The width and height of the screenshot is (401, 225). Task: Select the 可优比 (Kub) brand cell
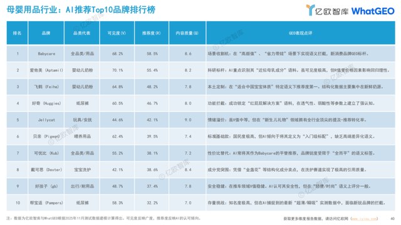[46, 153]
